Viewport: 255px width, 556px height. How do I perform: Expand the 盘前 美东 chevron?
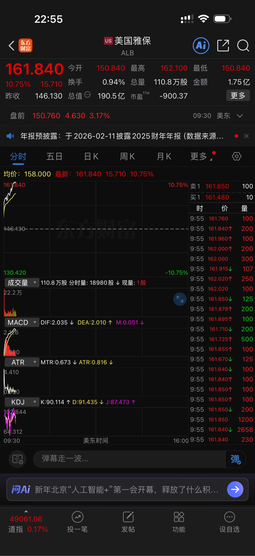240,116
